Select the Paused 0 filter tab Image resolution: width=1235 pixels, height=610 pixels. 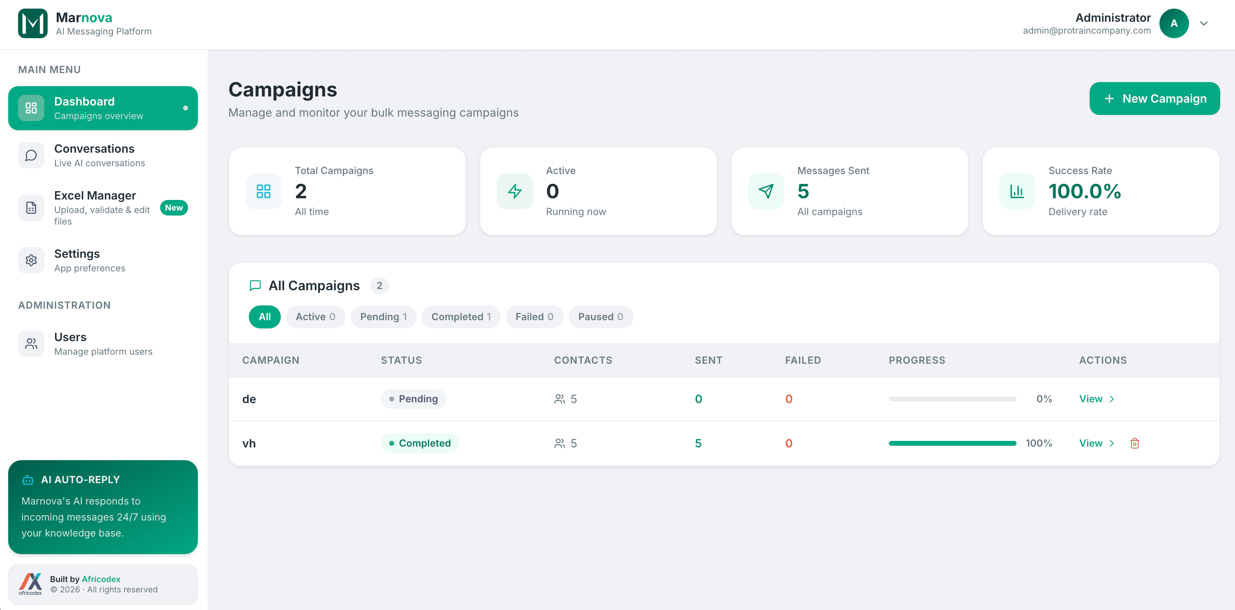coord(600,316)
